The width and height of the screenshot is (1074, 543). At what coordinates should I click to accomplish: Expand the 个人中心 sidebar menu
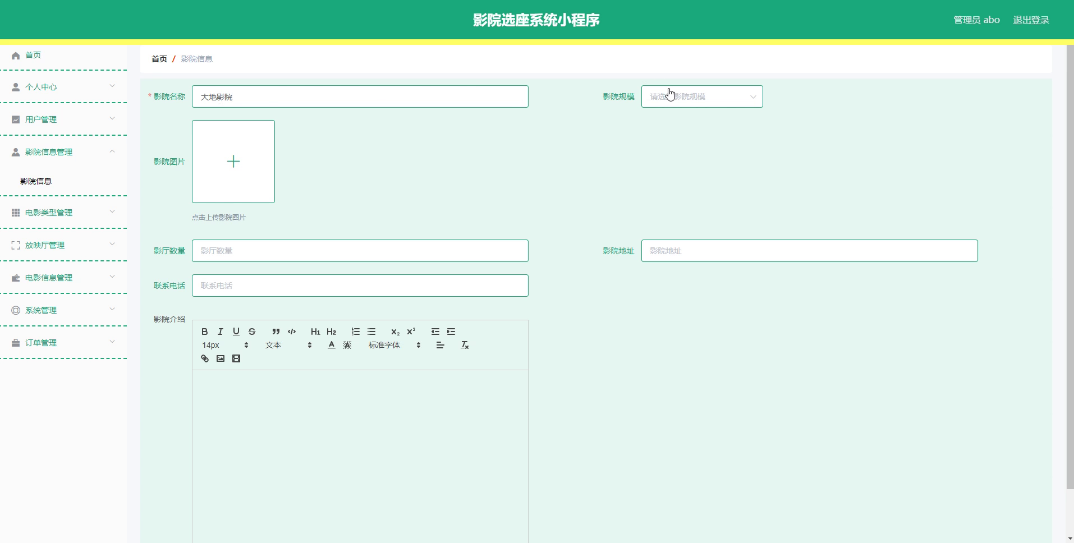tap(63, 87)
